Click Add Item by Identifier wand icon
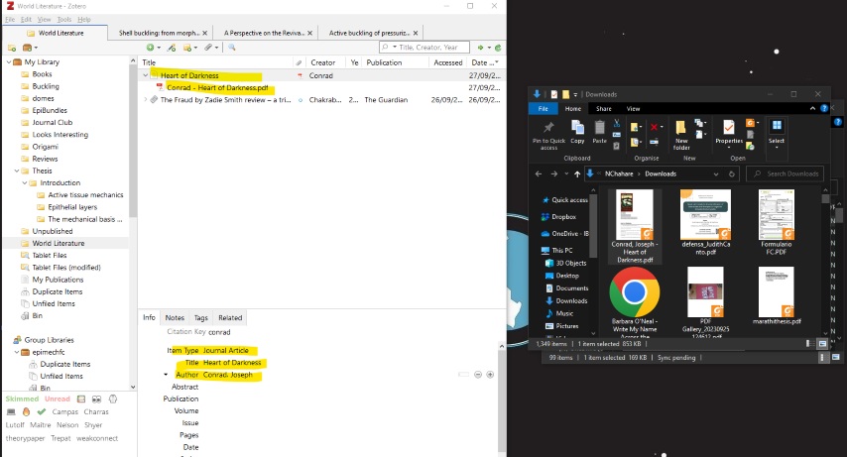This screenshot has height=457, width=847. coord(172,48)
